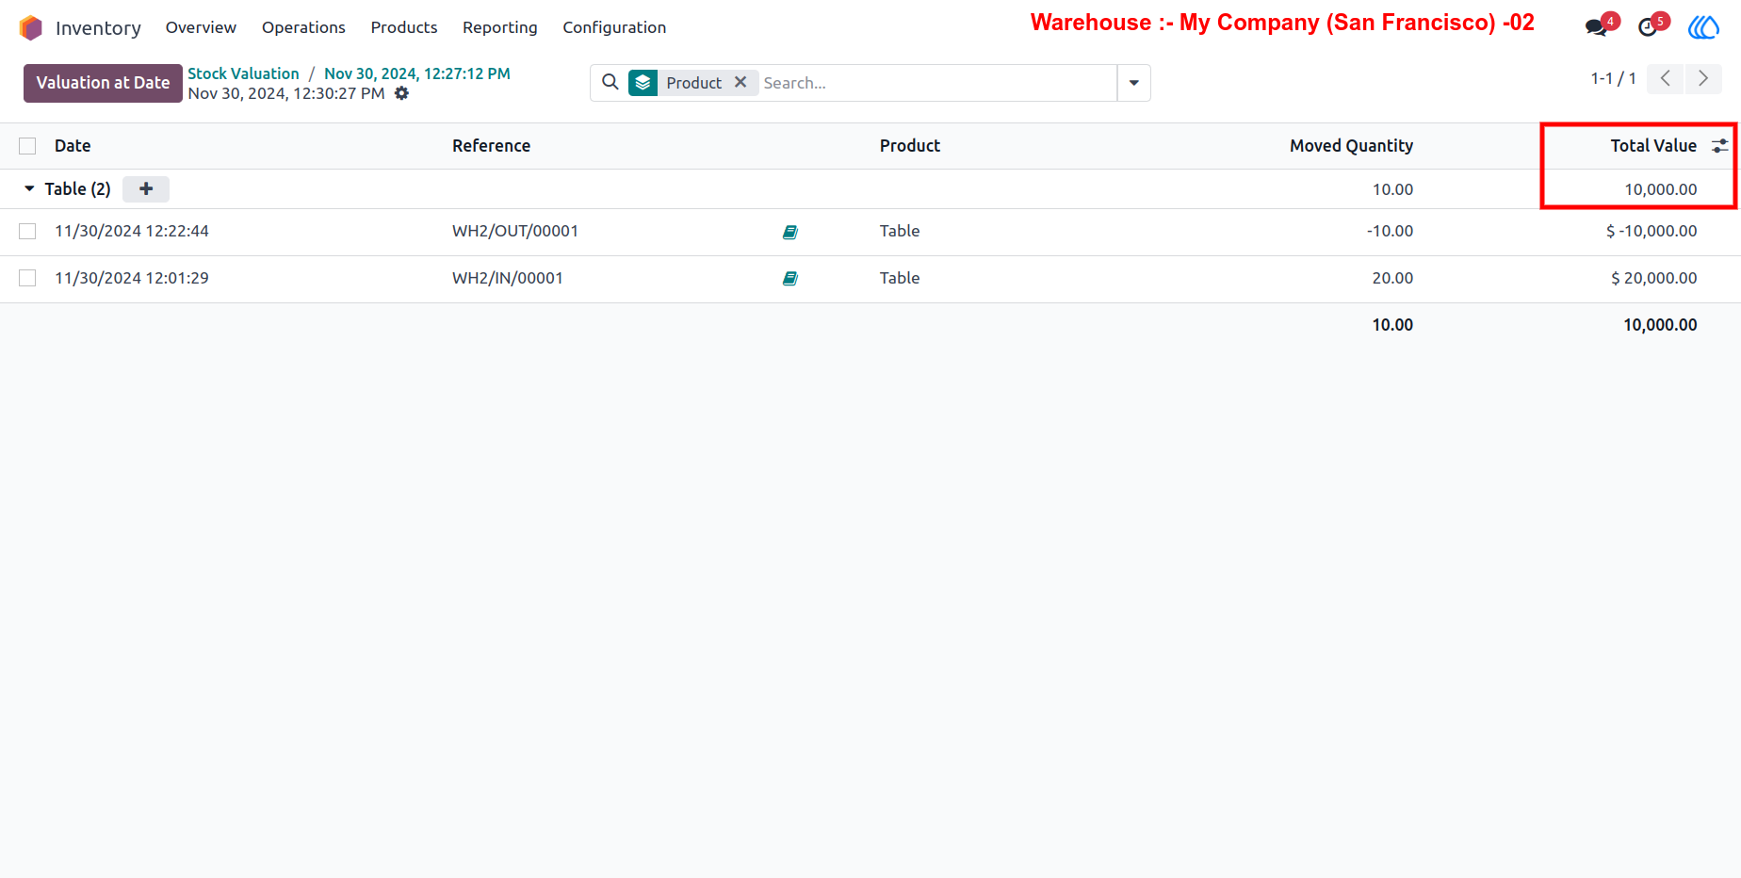Go to the previous page arrow
This screenshot has height=878, width=1741.
coord(1666,79)
